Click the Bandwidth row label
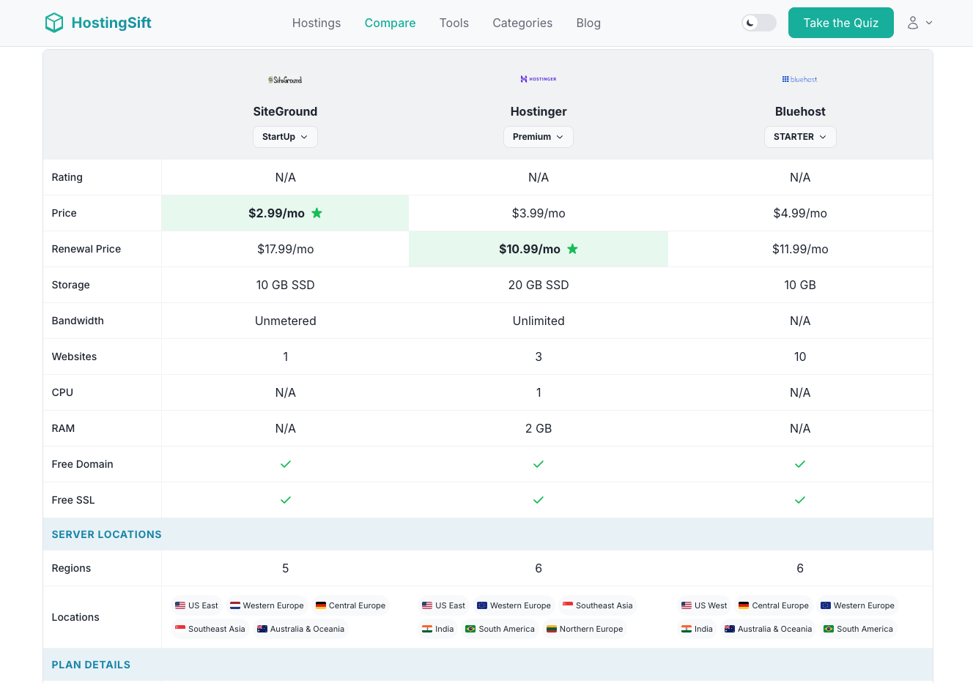 pyautogui.click(x=78, y=321)
